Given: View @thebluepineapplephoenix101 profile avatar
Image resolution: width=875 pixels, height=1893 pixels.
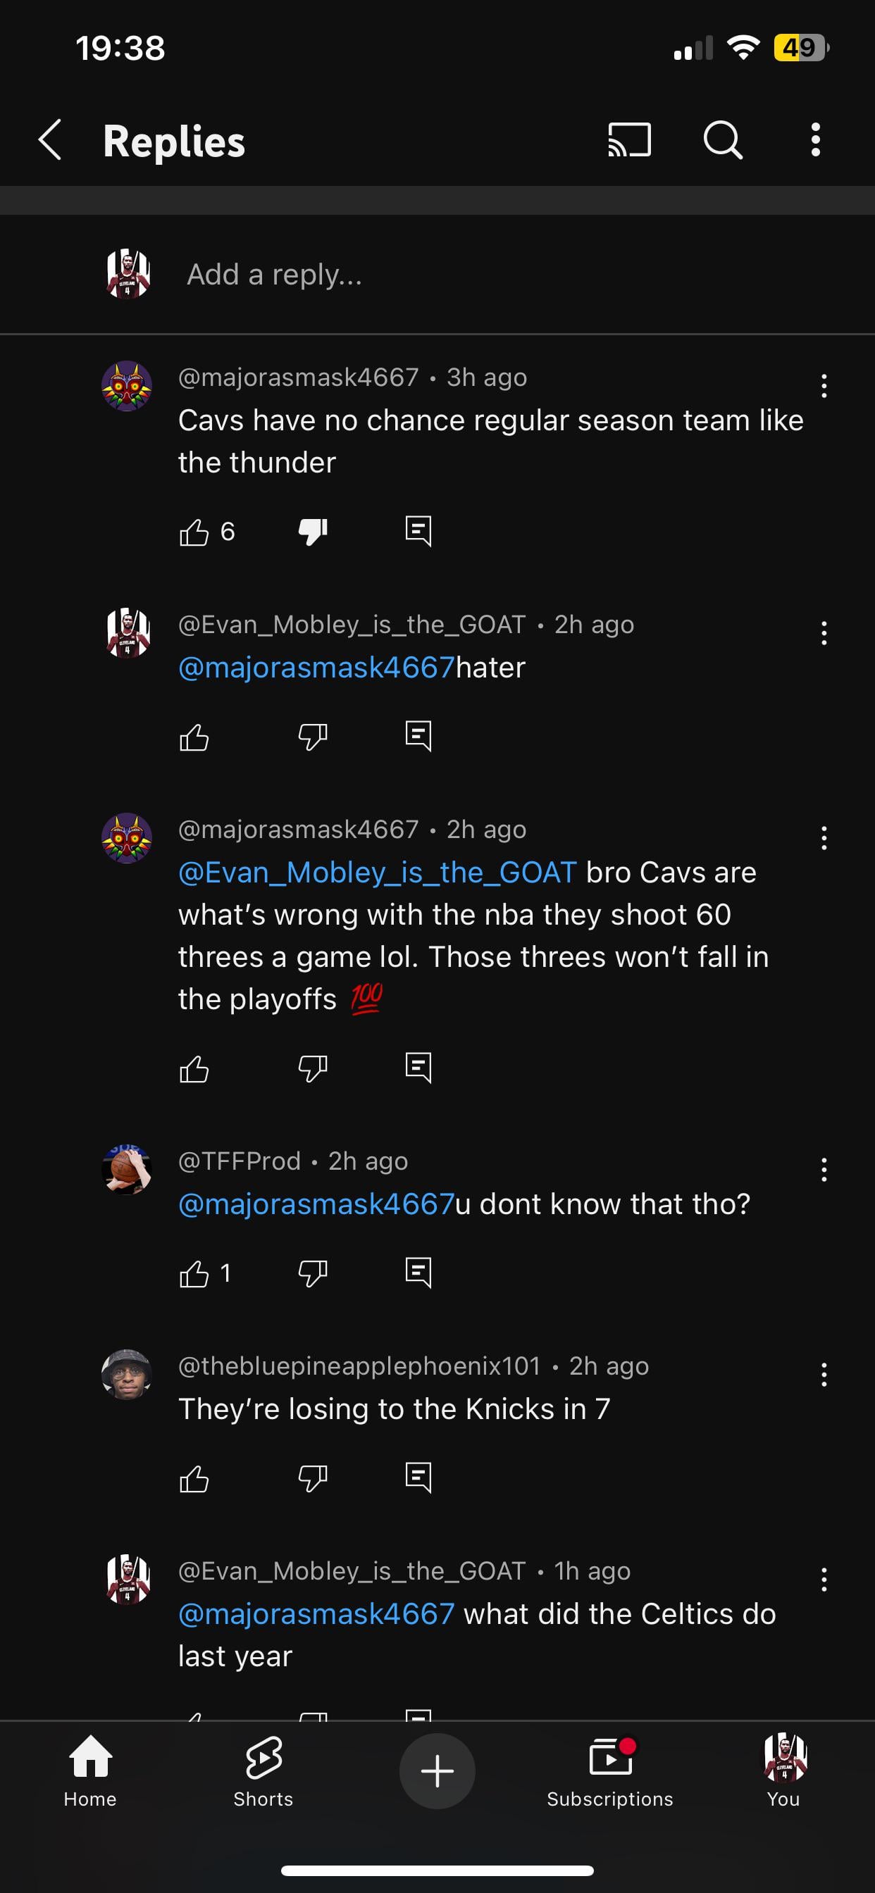Looking at the screenshot, I should [x=127, y=1374].
